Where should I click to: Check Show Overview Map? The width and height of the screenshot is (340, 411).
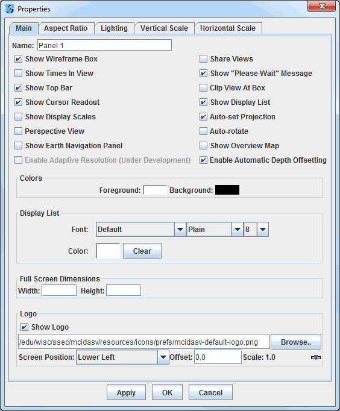(x=203, y=145)
